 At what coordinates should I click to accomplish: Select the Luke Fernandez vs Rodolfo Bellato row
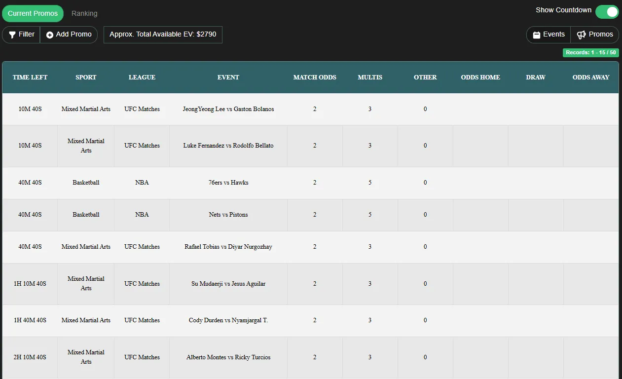[228, 146]
